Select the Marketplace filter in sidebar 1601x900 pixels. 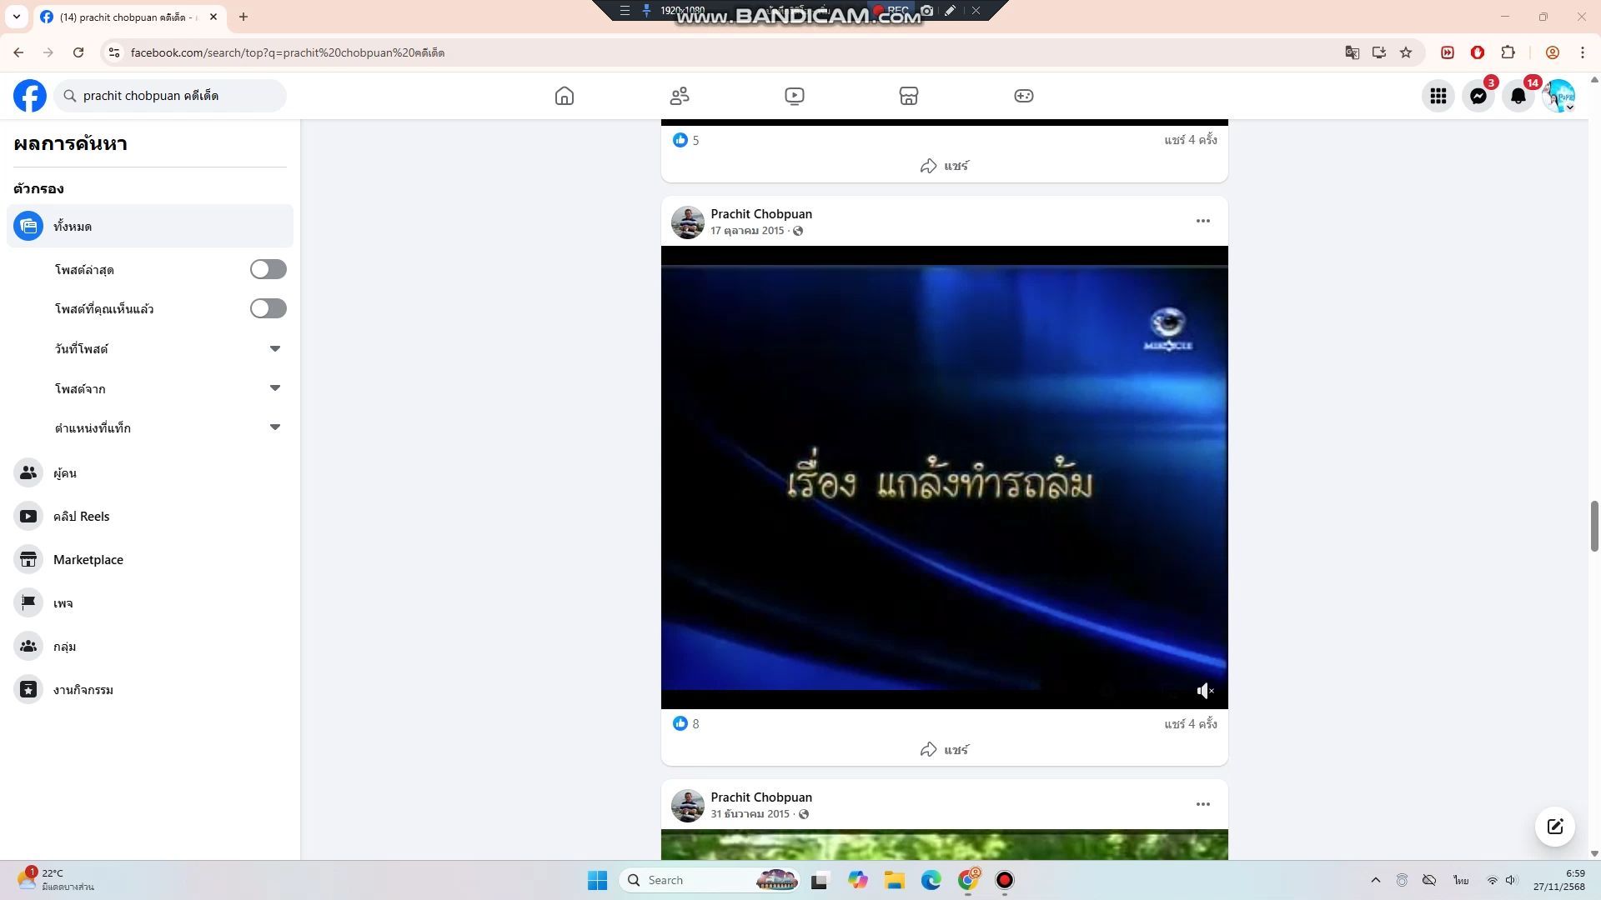(88, 560)
